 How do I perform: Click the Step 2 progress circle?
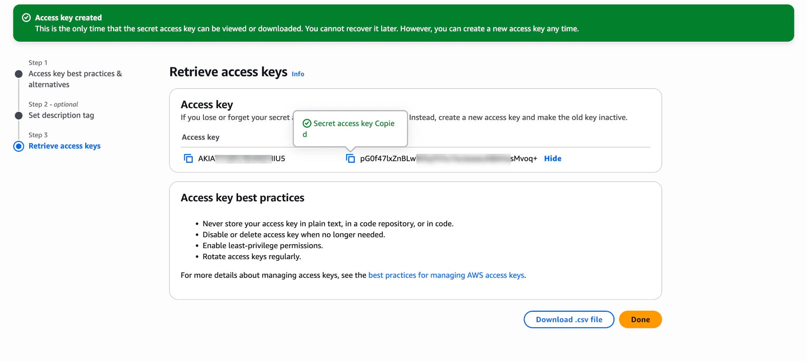tap(18, 115)
